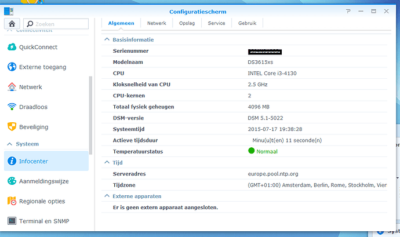
Task: Click the memory value 4096 MB
Action: [x=259, y=107]
